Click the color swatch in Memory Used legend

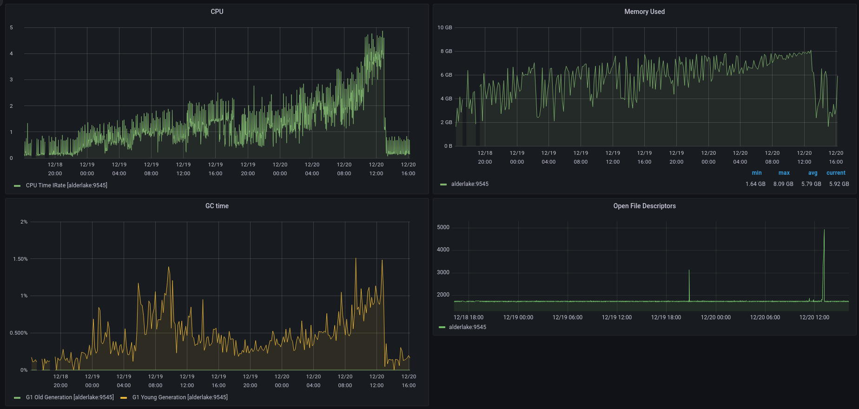tap(443, 185)
